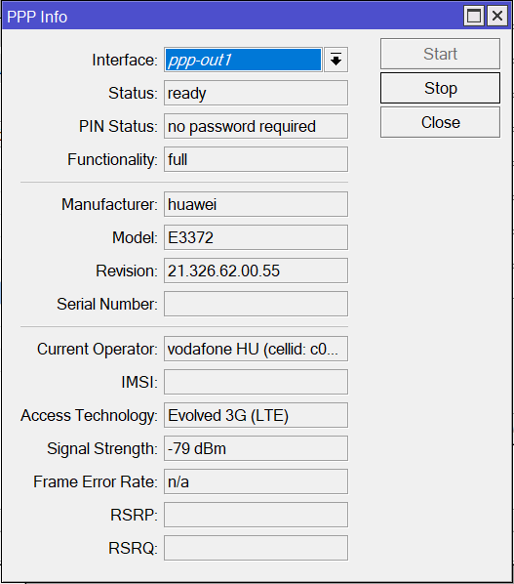The image size is (514, 584).
Task: Click the Frame Error Rate field
Action: 256,481
